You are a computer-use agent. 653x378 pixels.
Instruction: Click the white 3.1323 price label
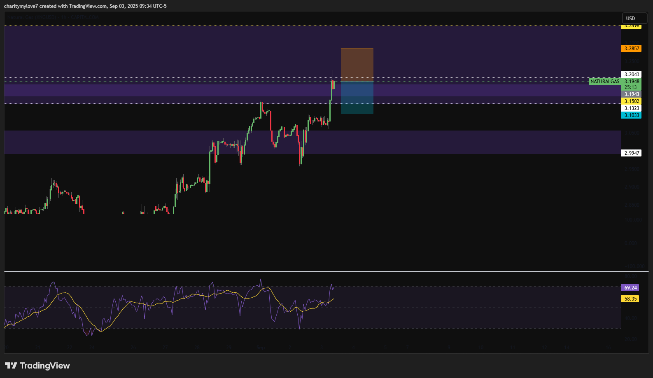(631, 108)
